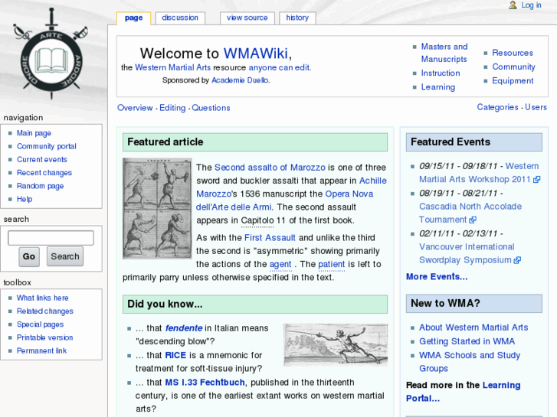This screenshot has width=557, height=417.
Task: Open the history tab
Action: pos(297,18)
